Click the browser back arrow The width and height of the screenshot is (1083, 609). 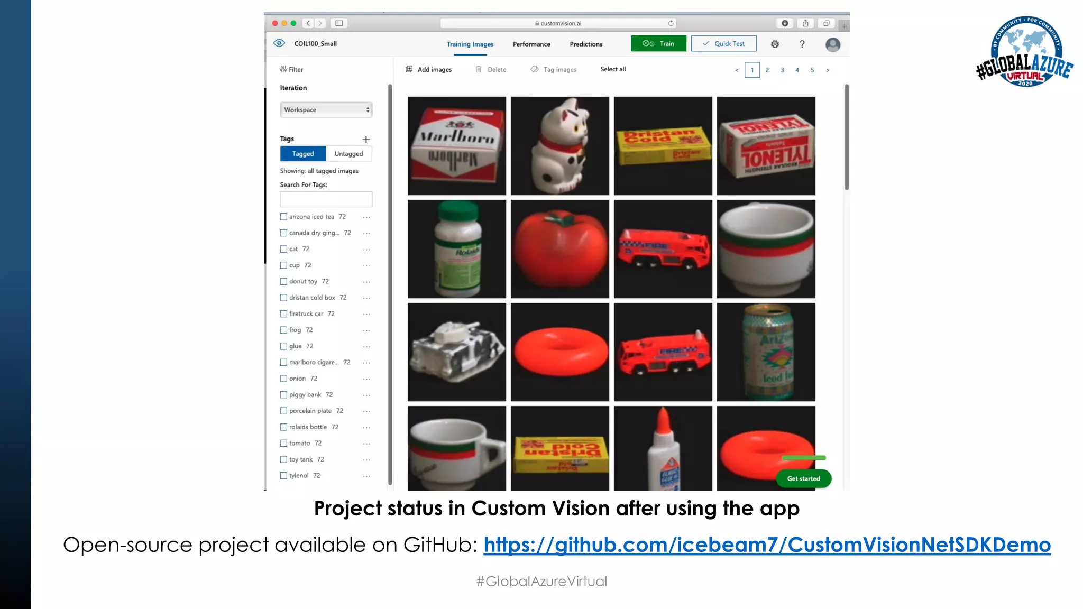[308, 23]
